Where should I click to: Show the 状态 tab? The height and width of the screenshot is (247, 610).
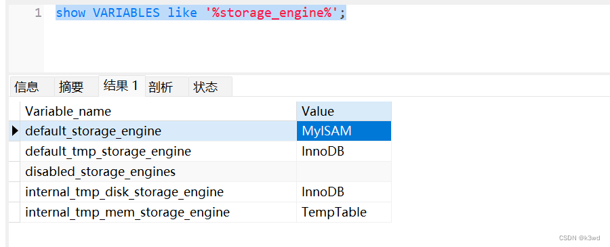(211, 87)
